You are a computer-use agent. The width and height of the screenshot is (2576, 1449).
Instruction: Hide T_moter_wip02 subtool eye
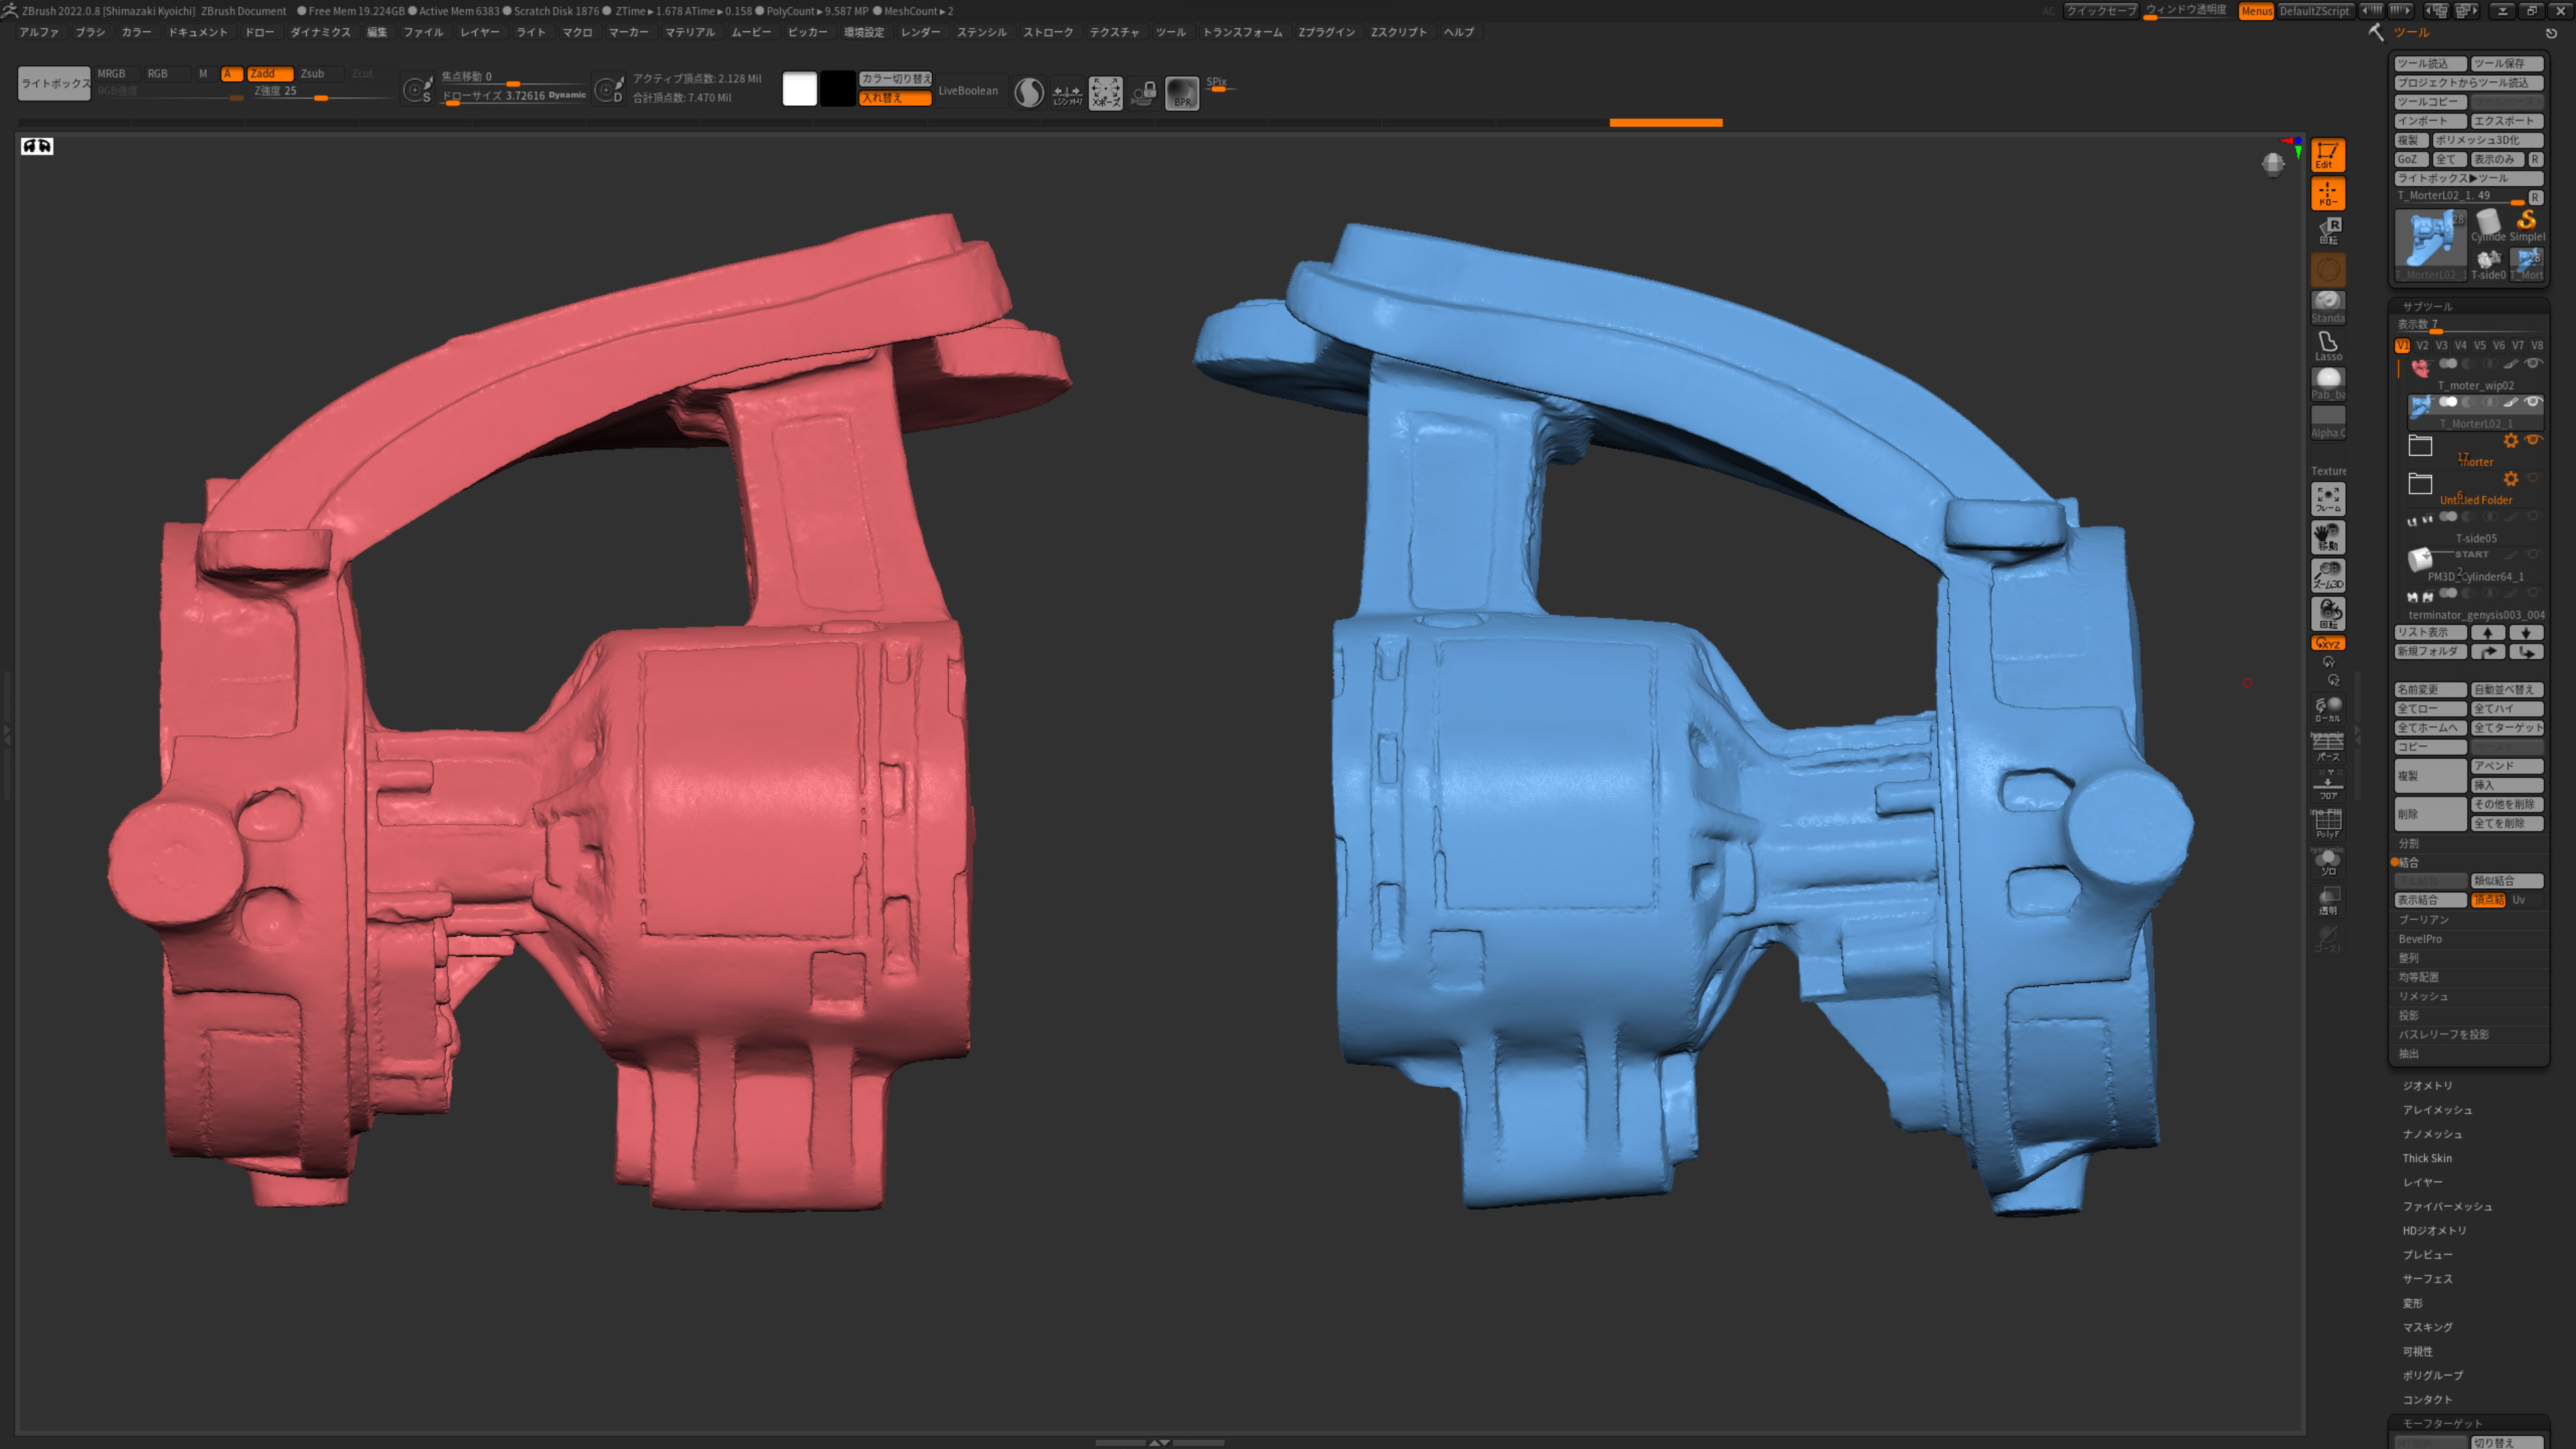tap(2532, 364)
